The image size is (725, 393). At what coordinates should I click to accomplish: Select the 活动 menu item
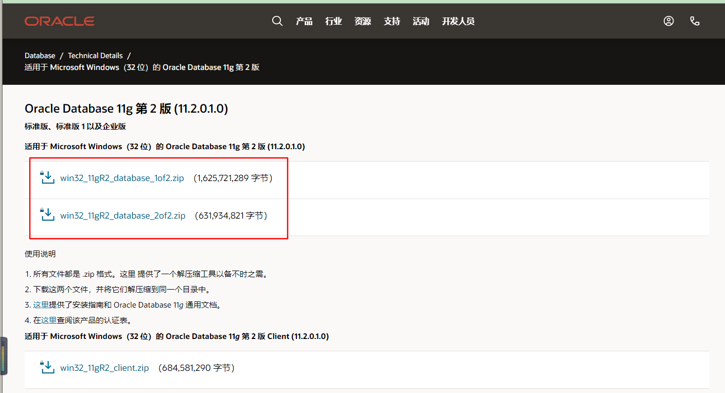(x=421, y=21)
